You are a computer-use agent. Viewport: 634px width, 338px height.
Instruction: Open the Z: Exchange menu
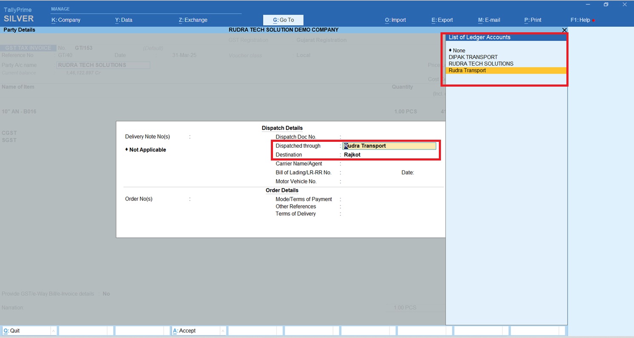click(193, 20)
